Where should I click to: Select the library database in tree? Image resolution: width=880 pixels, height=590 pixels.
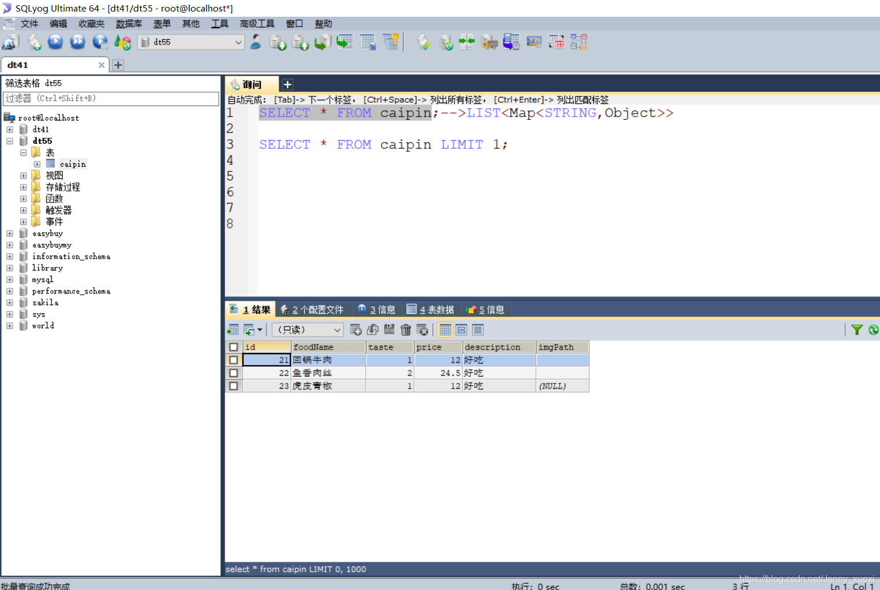coord(47,268)
